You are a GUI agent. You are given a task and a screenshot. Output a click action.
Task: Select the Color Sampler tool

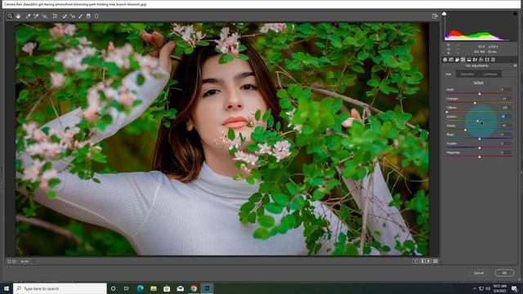pos(36,16)
